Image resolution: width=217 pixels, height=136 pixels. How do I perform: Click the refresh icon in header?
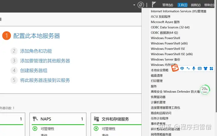141,5
